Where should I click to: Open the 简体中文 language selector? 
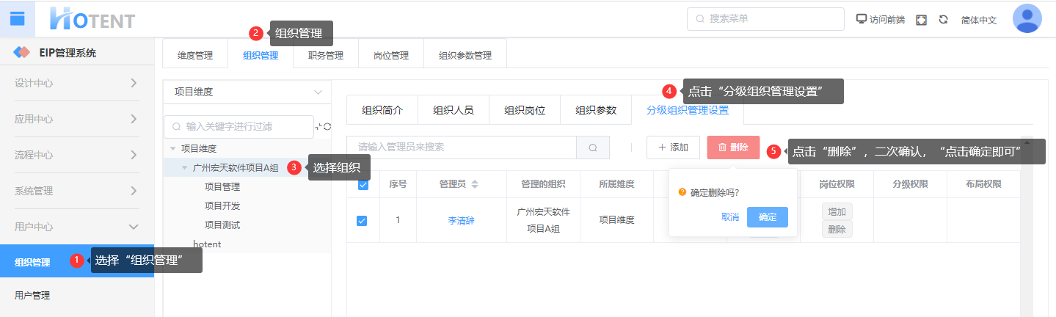click(x=979, y=20)
